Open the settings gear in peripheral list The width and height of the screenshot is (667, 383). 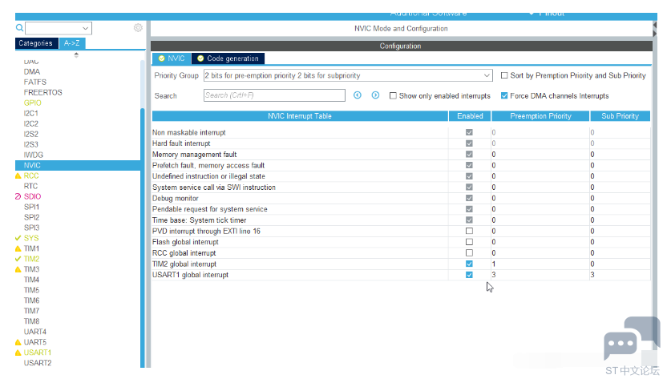tap(138, 28)
